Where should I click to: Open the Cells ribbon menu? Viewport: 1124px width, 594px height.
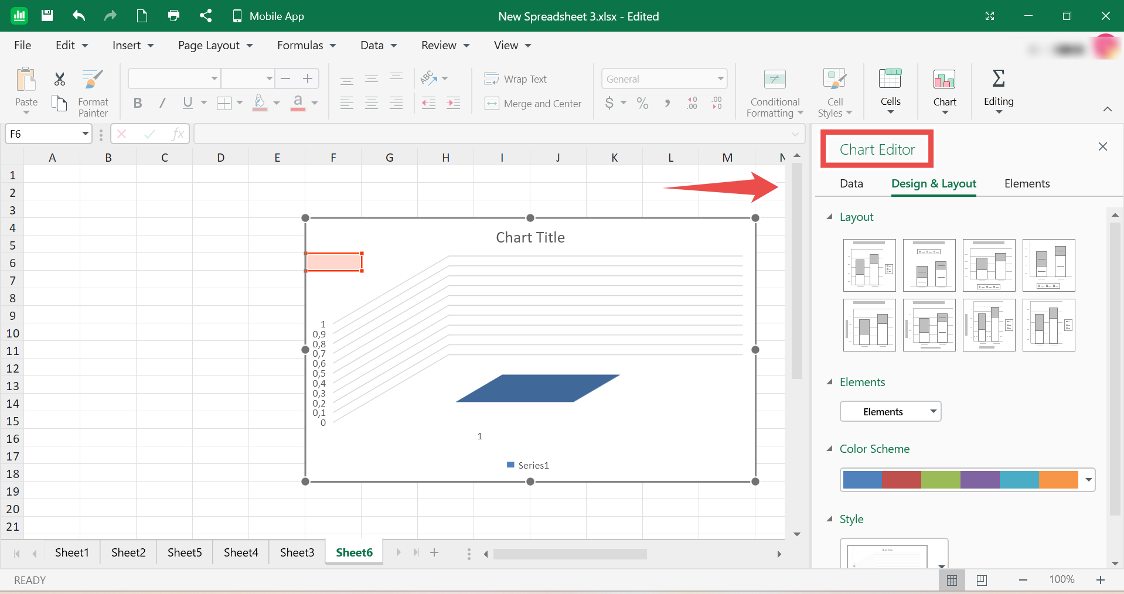click(890, 91)
